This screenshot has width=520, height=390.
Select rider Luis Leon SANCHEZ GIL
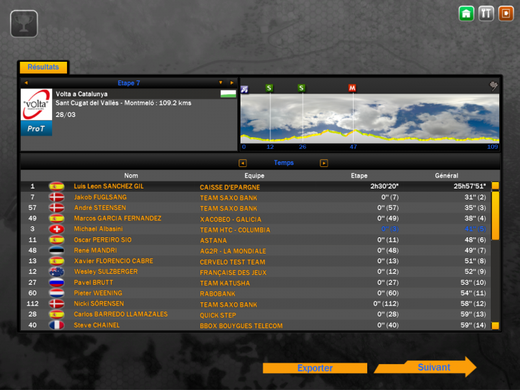[x=109, y=187]
